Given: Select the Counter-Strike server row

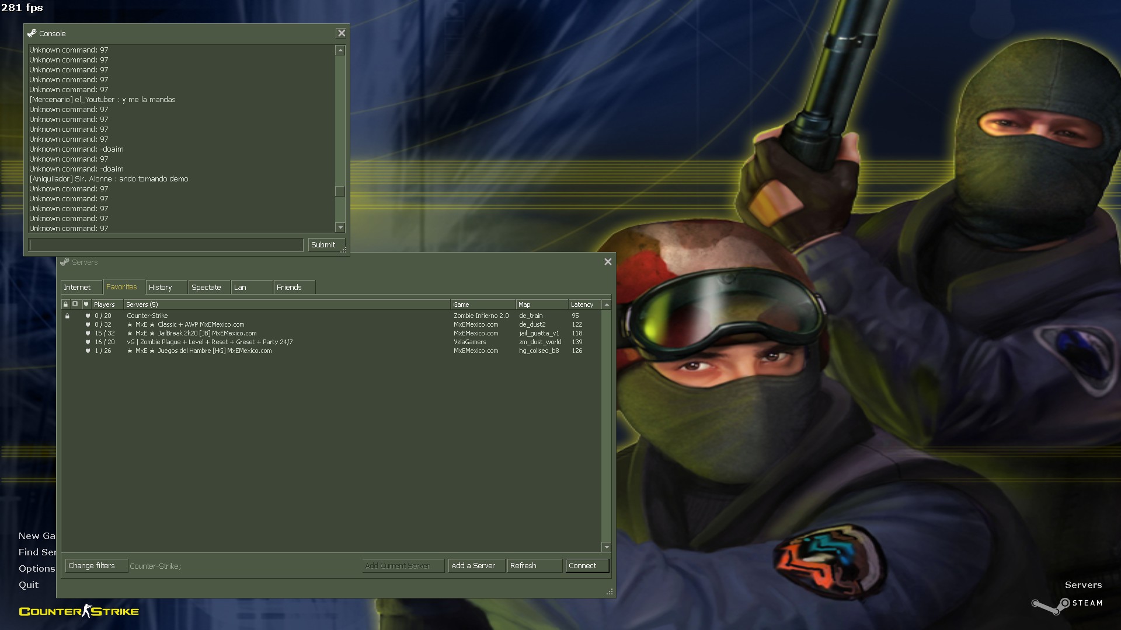Looking at the screenshot, I should [x=331, y=316].
